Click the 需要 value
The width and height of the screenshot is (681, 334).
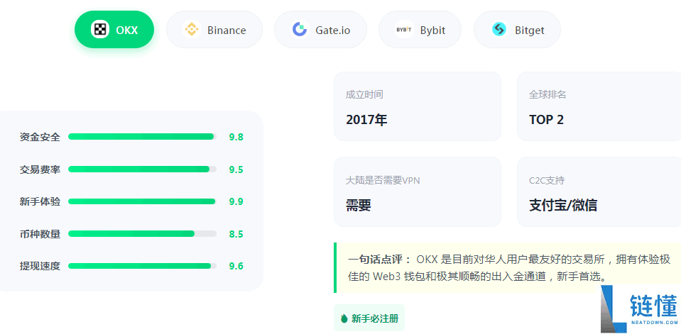tap(359, 205)
